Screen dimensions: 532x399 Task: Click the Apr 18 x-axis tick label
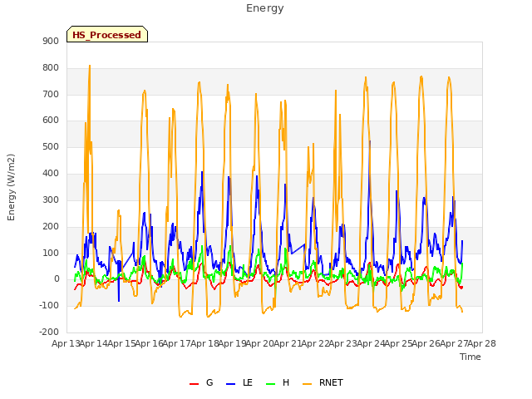tap(204, 343)
